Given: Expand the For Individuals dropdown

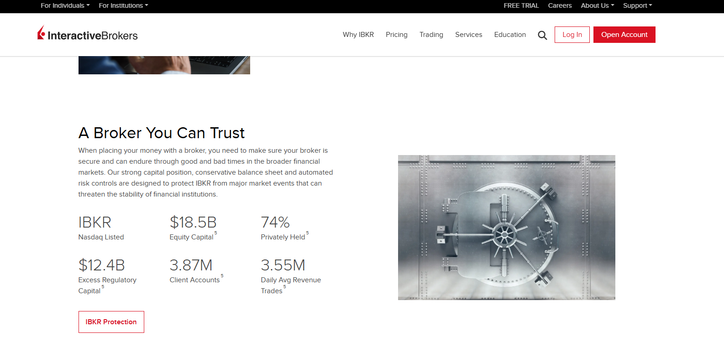Looking at the screenshot, I should (x=65, y=5).
